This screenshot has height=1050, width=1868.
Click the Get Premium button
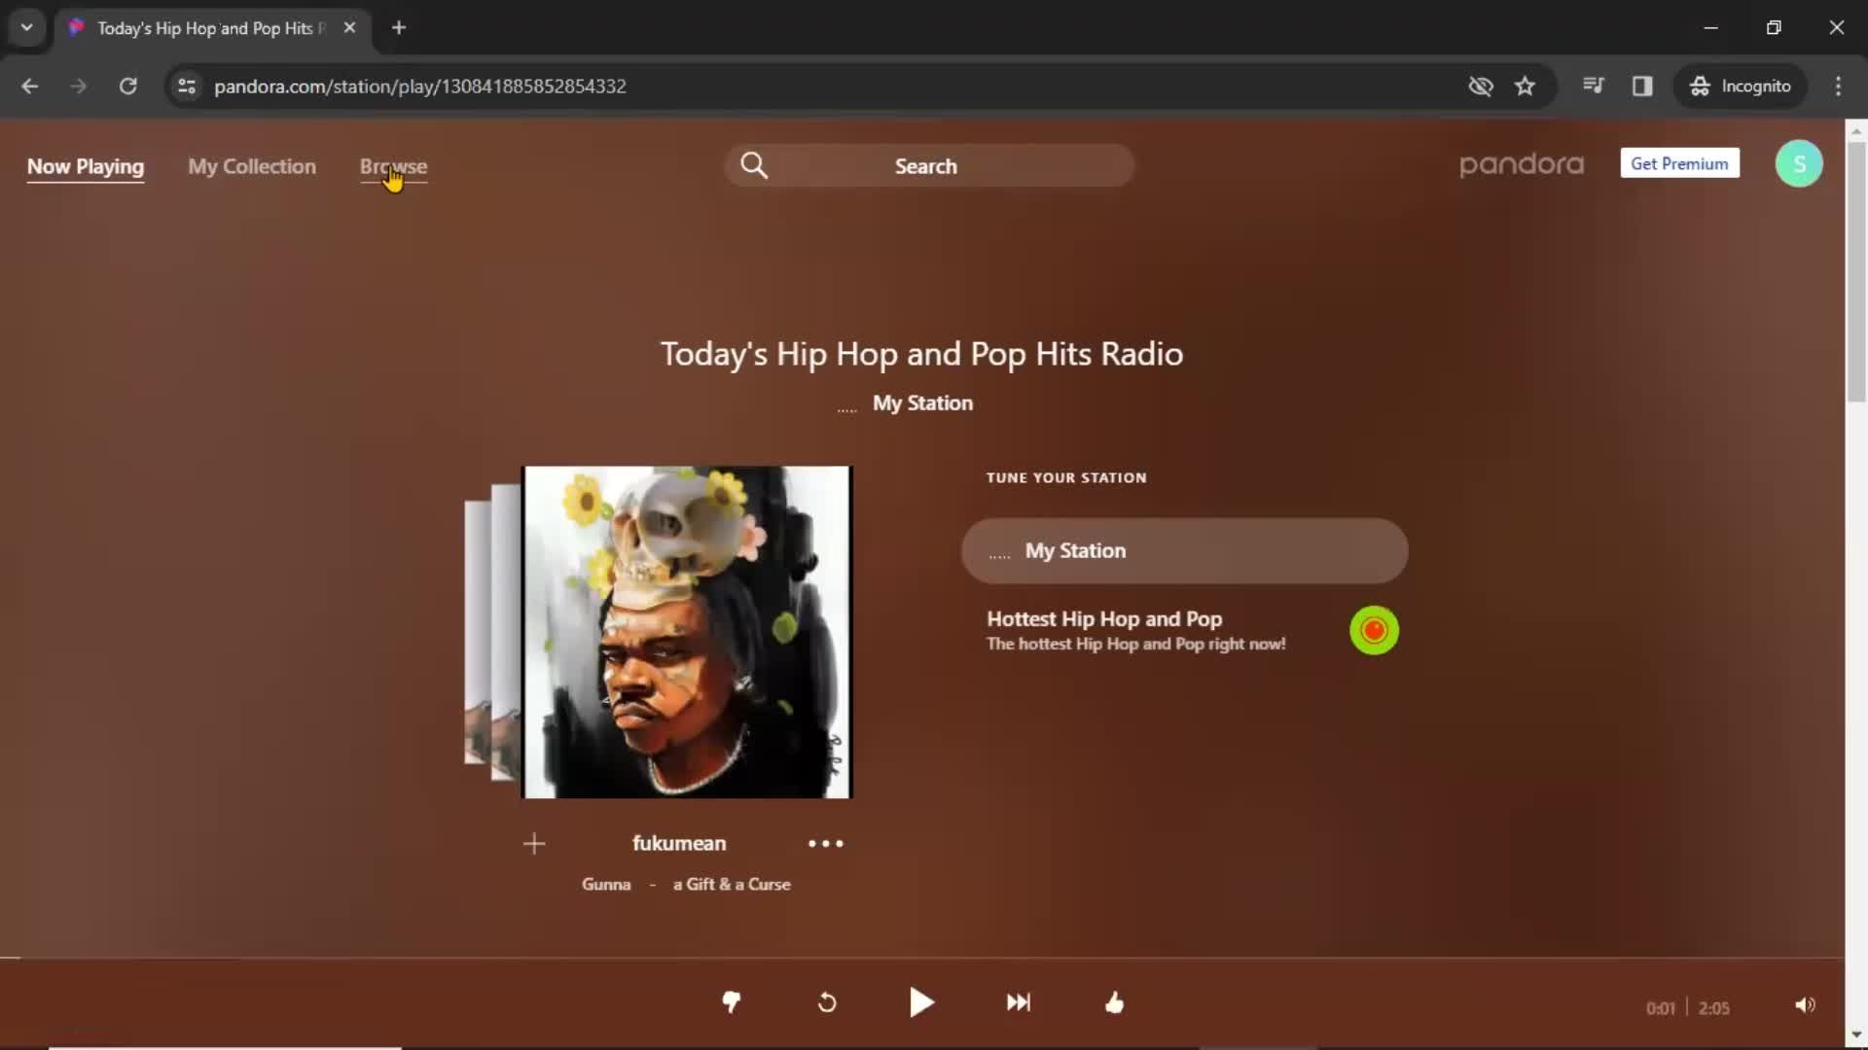[x=1679, y=163]
